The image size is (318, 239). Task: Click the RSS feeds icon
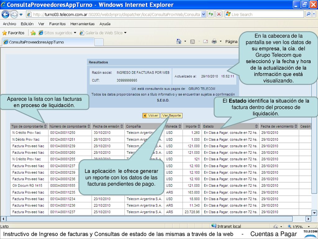tap(193, 42)
